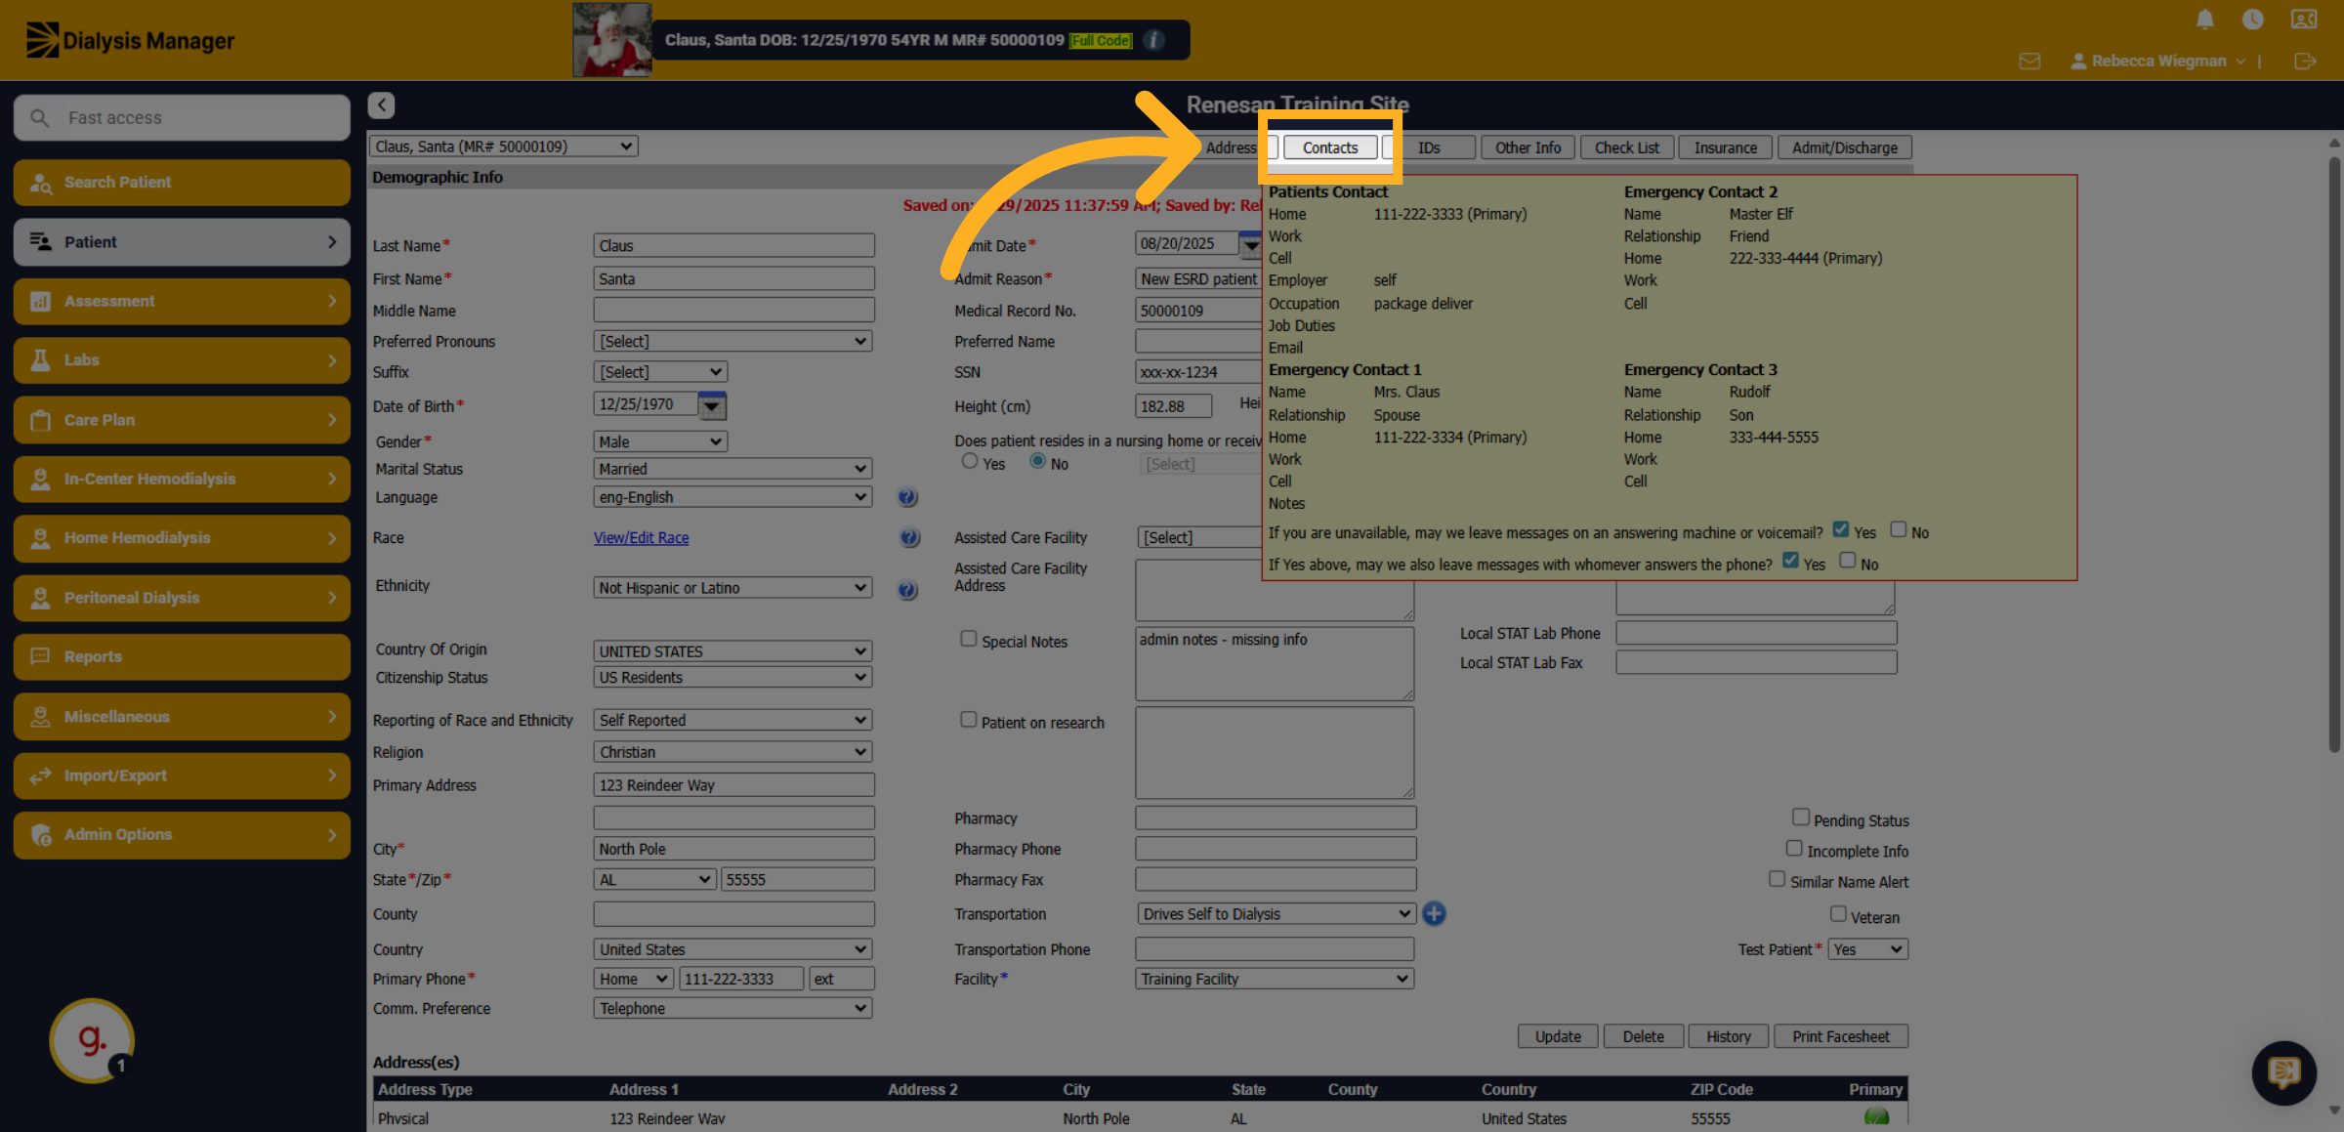2344x1132 pixels.
Task: Open the Language help question icon
Action: (907, 497)
